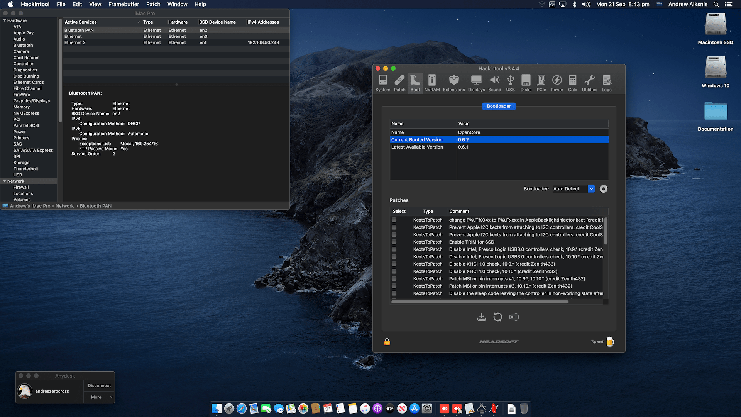Open the Extensions section in Hackintool

(x=454, y=83)
